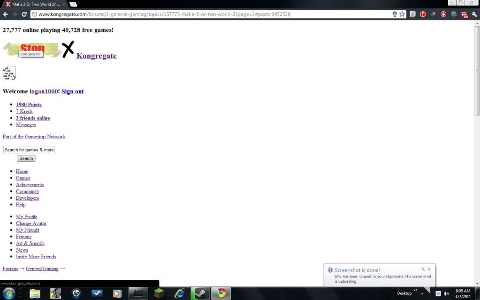Screen dimensions: 480x300
Task: Open the Art & Sounds link
Action: [x=30, y=243]
